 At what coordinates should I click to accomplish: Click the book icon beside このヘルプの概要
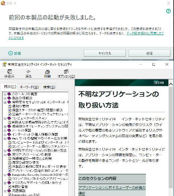pyautogui.click(x=9, y=94)
